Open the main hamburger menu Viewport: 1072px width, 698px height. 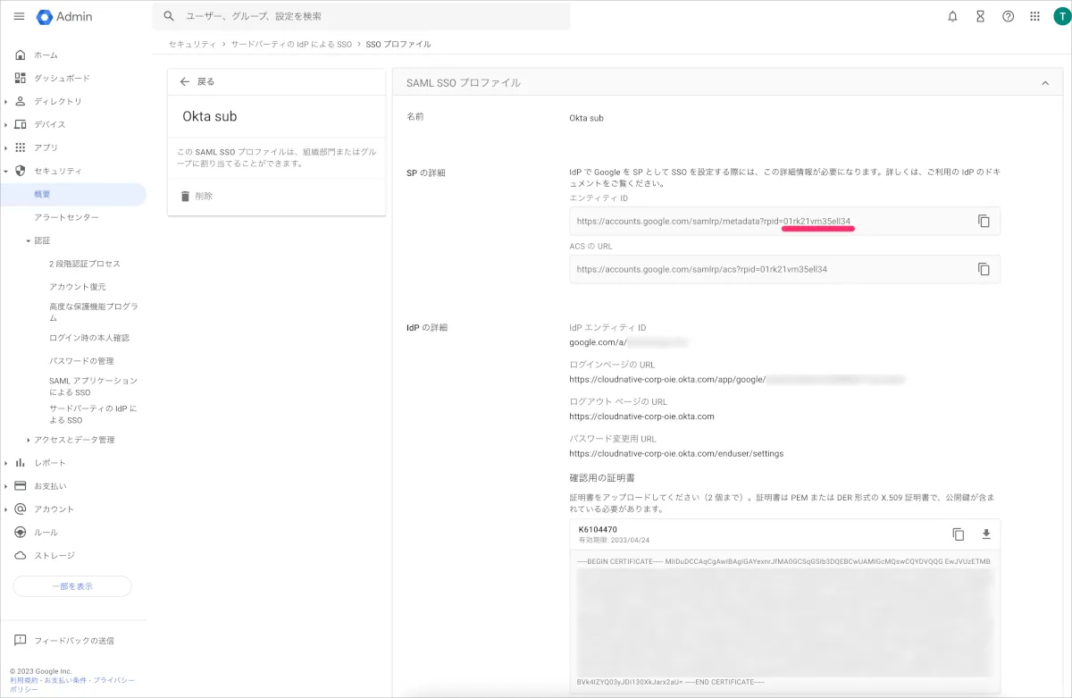click(19, 16)
